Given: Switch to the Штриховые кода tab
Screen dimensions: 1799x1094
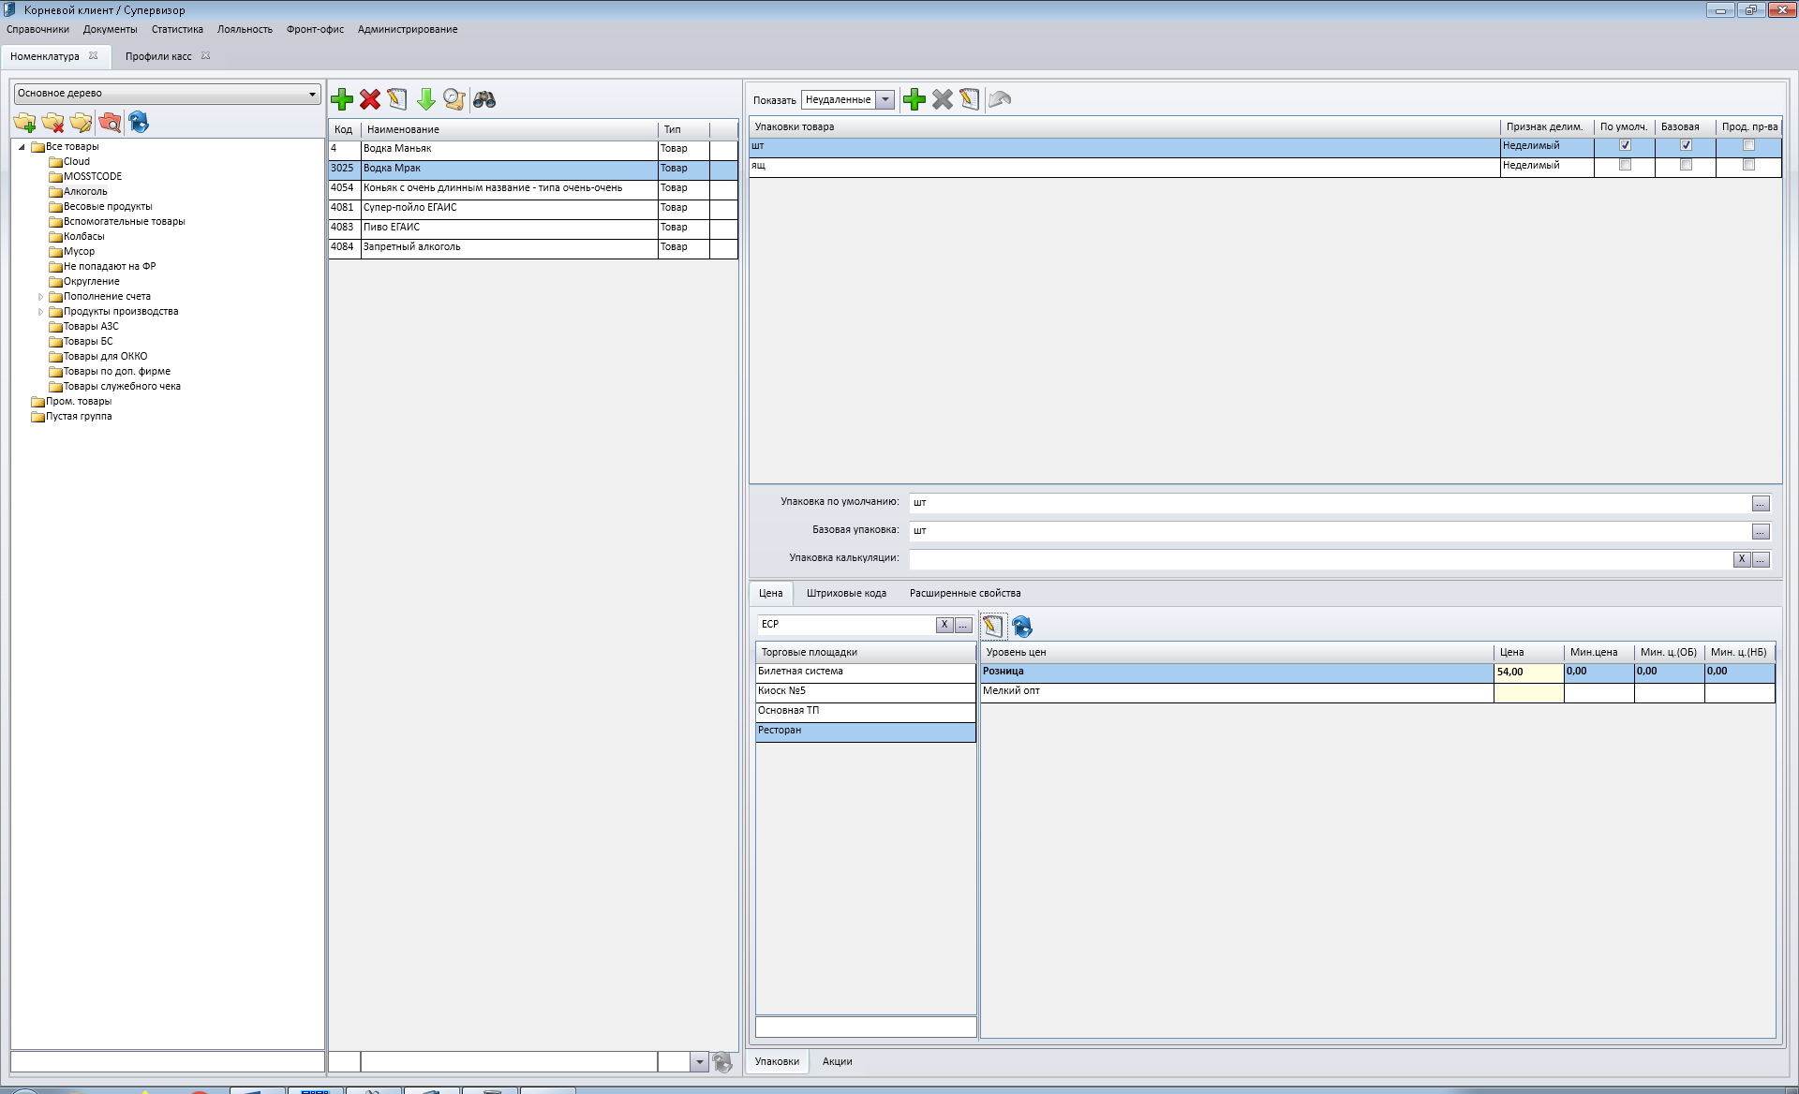Looking at the screenshot, I should [846, 593].
